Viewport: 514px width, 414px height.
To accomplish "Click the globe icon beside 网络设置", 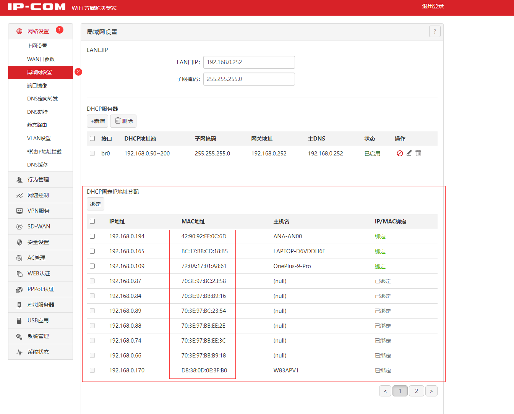I will [x=19, y=31].
